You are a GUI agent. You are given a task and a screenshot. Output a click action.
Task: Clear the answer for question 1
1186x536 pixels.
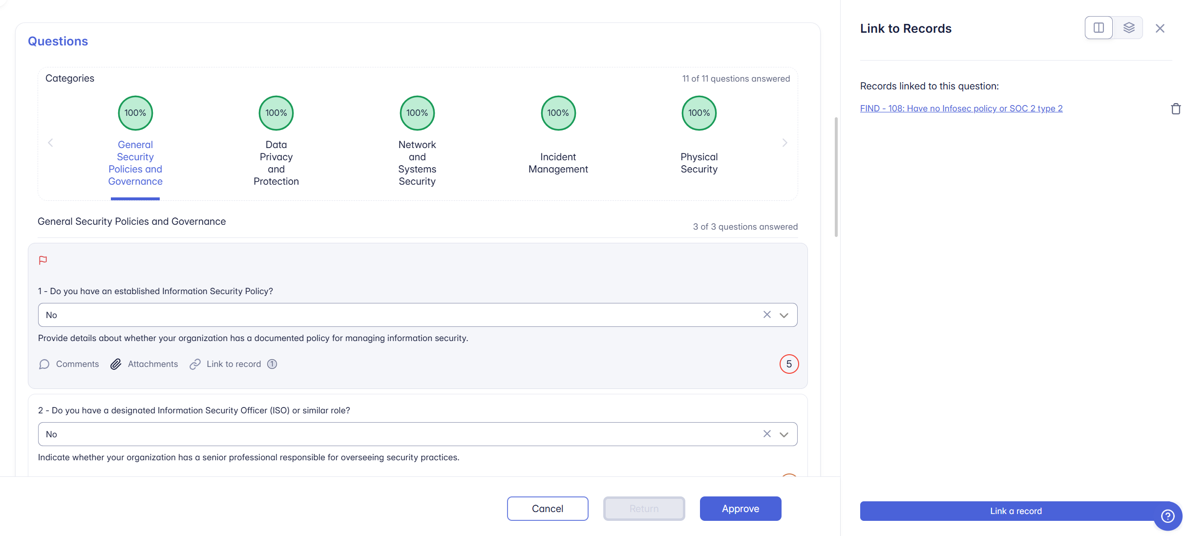pos(767,315)
